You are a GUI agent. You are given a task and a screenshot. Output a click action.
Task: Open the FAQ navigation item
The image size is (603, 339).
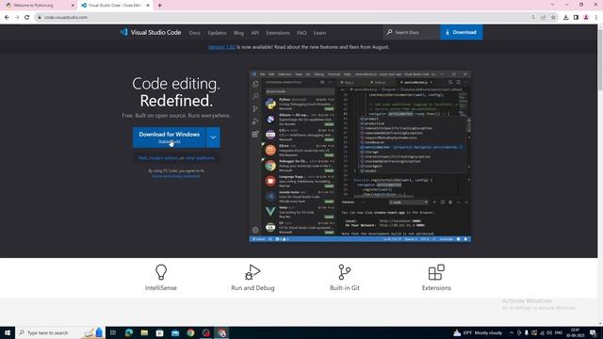301,33
